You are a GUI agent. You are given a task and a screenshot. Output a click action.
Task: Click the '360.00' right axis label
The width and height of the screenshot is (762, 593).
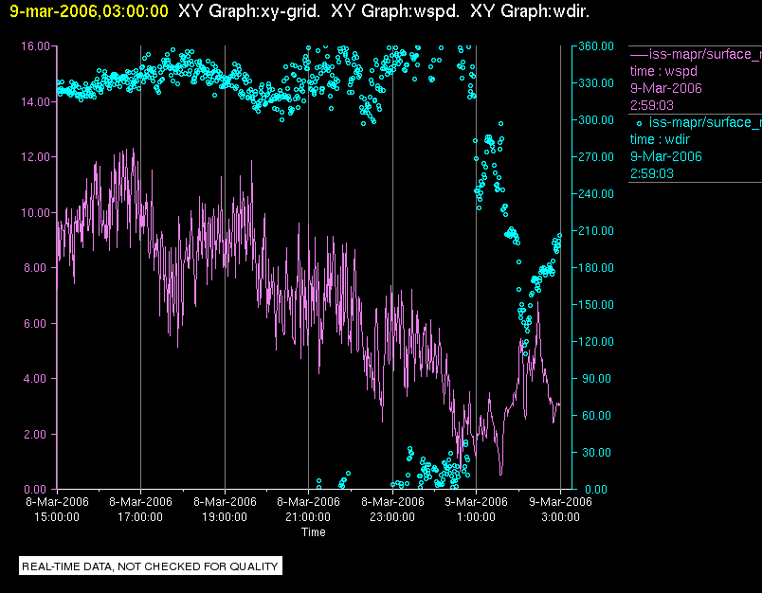[596, 46]
